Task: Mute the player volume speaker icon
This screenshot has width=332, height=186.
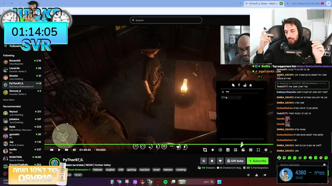Action: pos(74,150)
